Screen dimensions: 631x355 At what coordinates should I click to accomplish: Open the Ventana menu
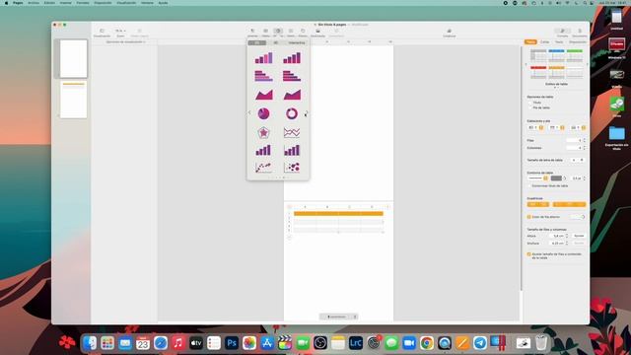[147, 3]
